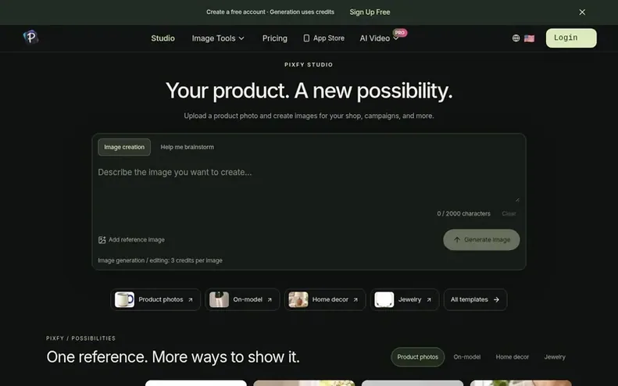Click the 'PIXFY / POSSIBILITIES' label
This screenshot has height=386, width=618.
(x=80, y=338)
